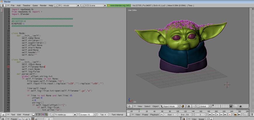
Task: Click the render preview icon in 3D header
Action: pos(240,106)
